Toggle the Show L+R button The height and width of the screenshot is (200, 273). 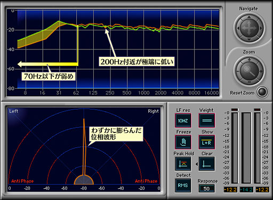point(207,142)
